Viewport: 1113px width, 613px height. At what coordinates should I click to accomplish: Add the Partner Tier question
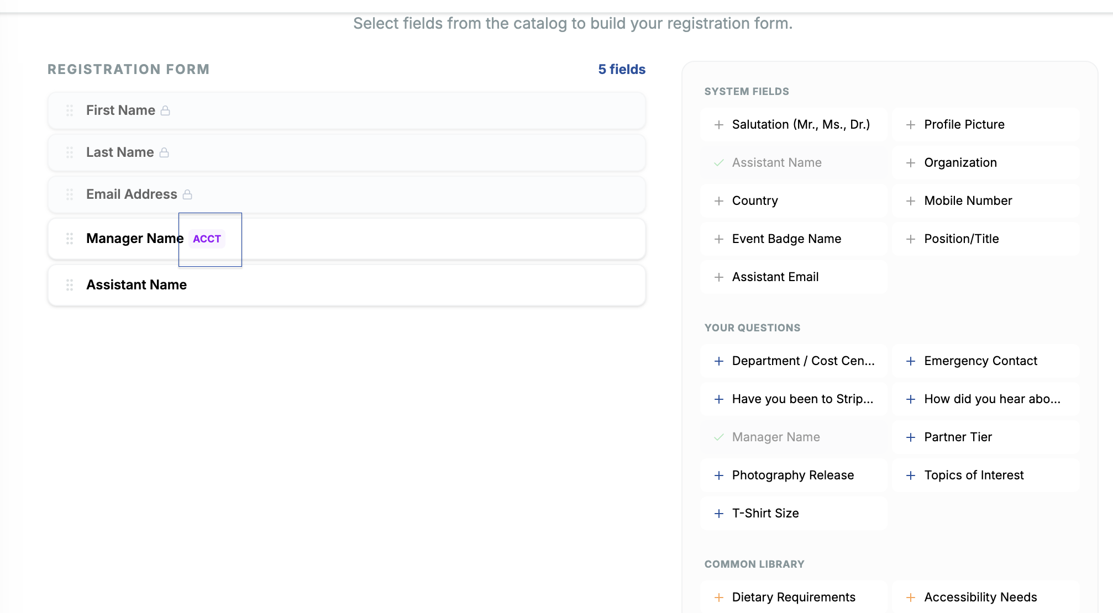(986, 437)
